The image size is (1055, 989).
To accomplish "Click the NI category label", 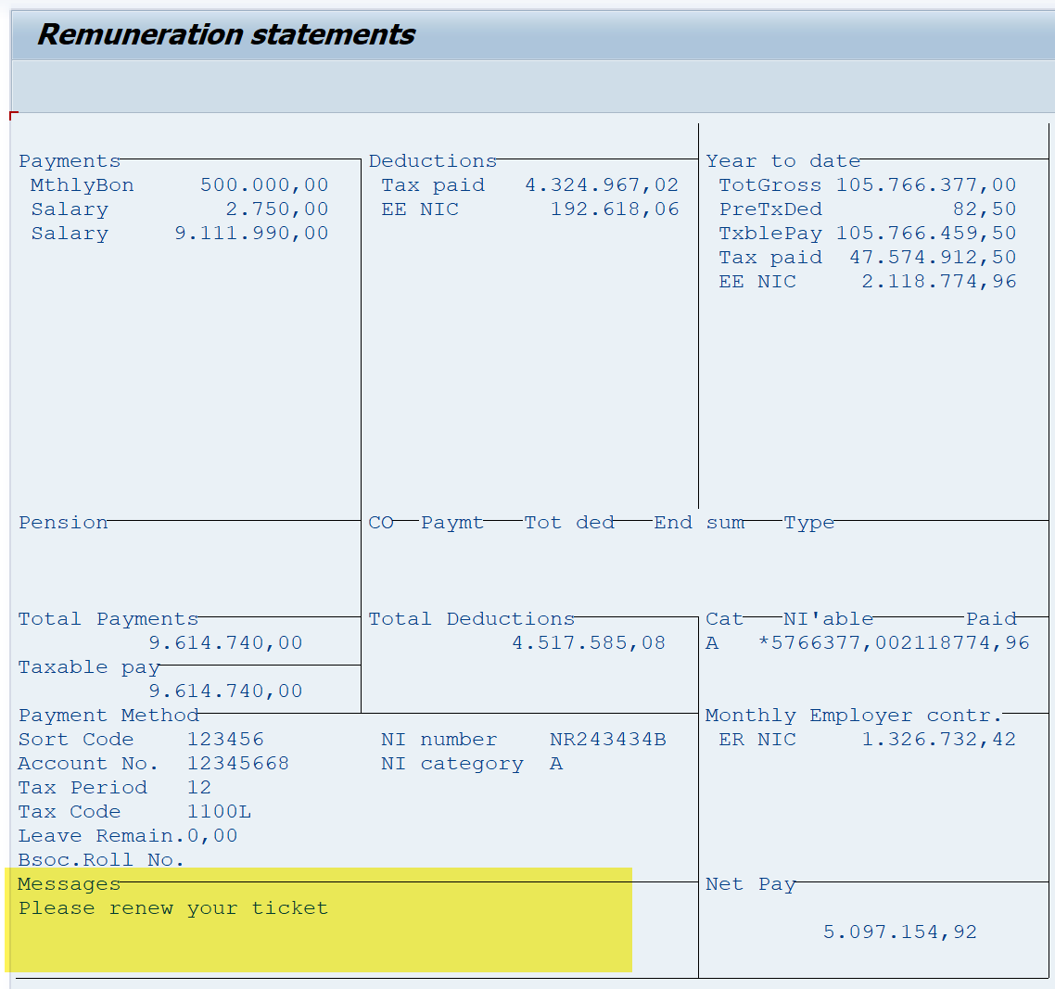I will point(452,764).
